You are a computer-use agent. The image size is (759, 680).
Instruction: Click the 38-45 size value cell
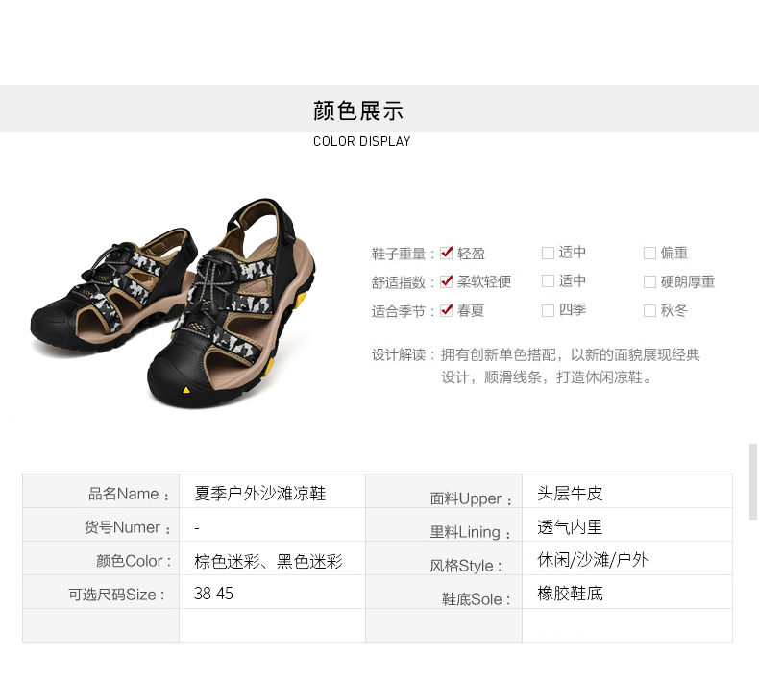pos(272,592)
